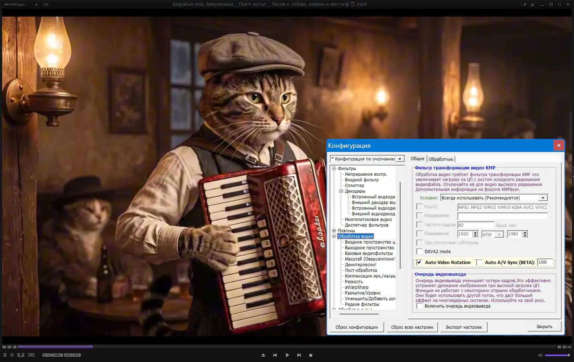Image resolution: width=574 pixels, height=362 pixels.
Task: Open the URL option in the title bar
Action: (x=46, y=5)
